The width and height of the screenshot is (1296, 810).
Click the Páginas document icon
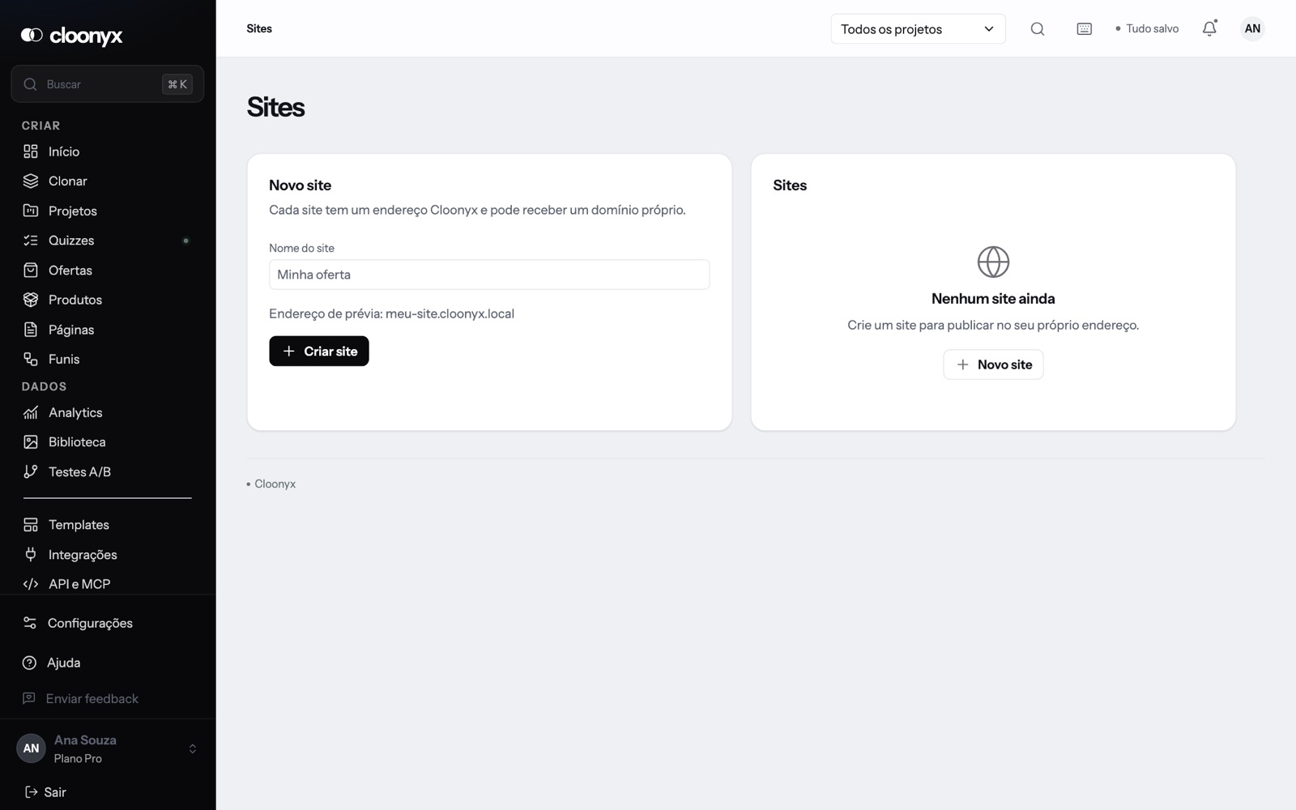tap(31, 330)
